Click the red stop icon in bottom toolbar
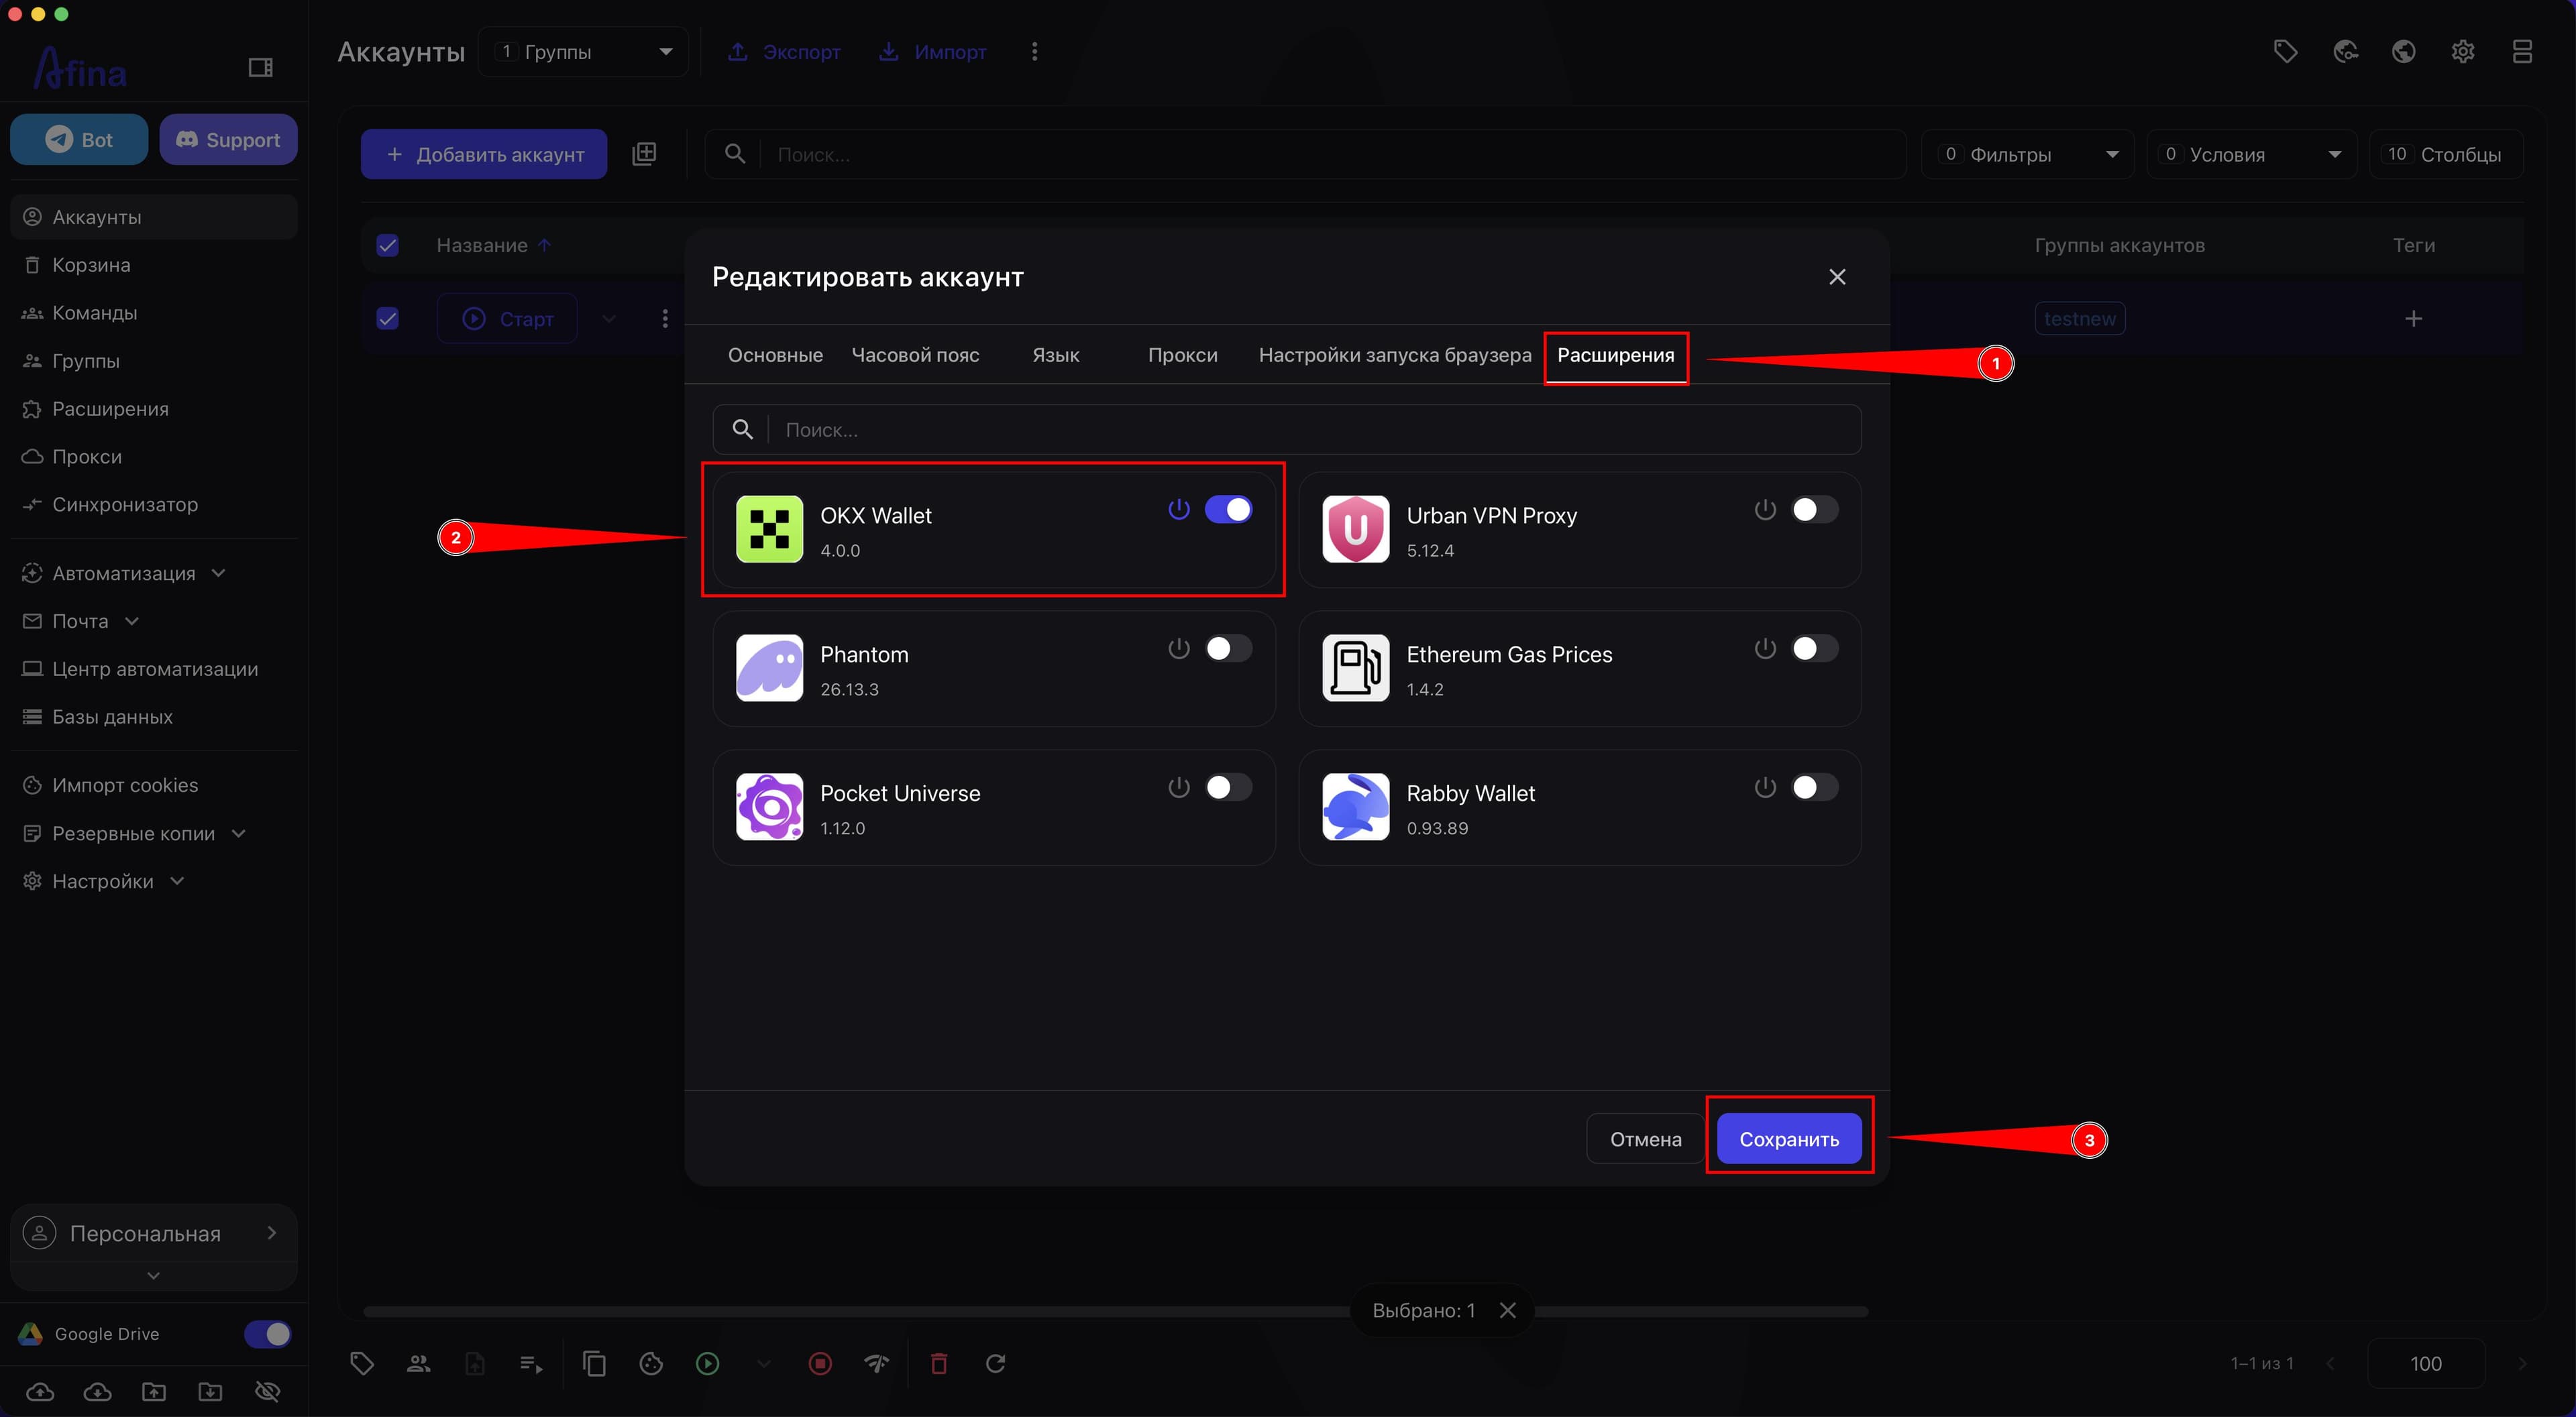Screen dimensions: 2576x1417 [x=820, y=1363]
